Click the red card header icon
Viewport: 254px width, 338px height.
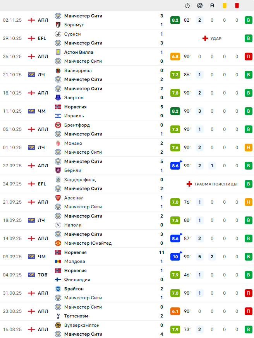(x=237, y=5)
